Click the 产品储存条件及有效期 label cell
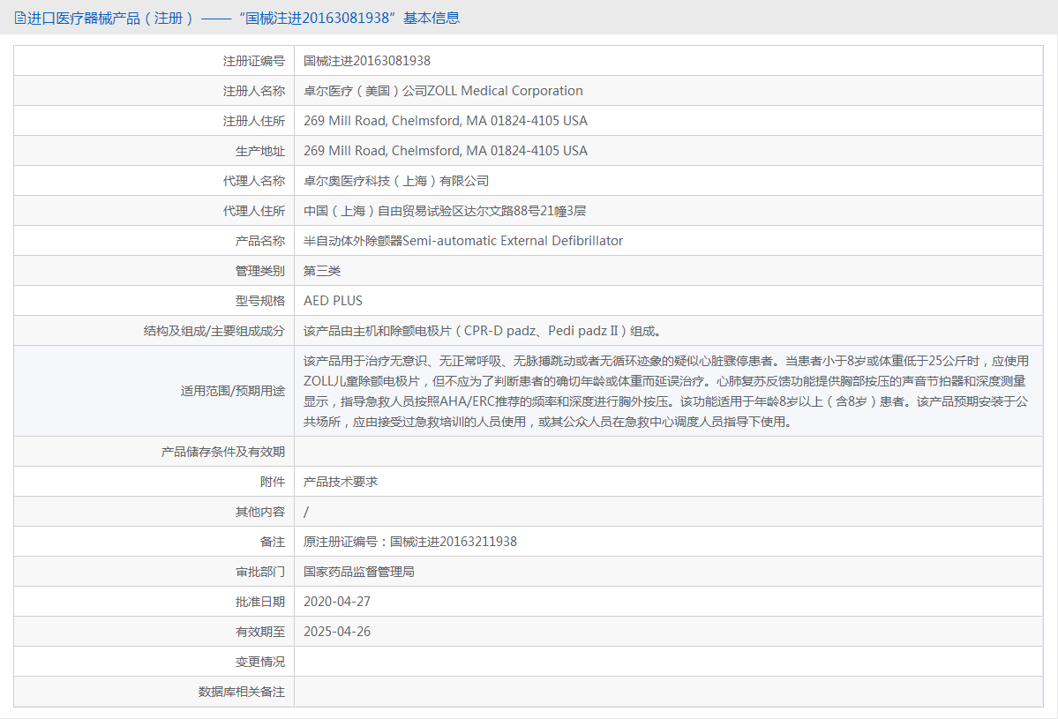Screen dimensions: 1058x719 tap(154, 452)
